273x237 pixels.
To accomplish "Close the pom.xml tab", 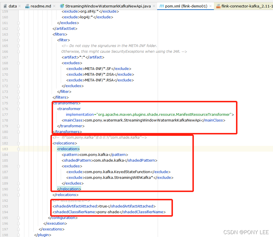I will click(x=210, y=6).
